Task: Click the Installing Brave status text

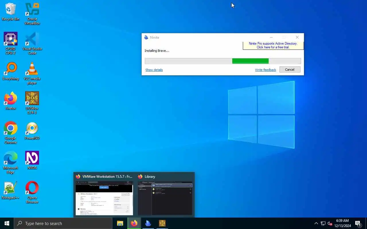Action: pyautogui.click(x=157, y=51)
